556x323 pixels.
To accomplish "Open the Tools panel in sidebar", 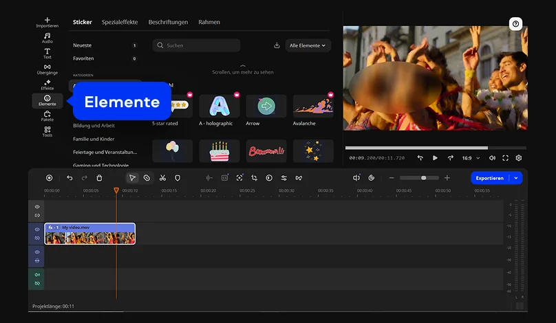I will click(47, 131).
